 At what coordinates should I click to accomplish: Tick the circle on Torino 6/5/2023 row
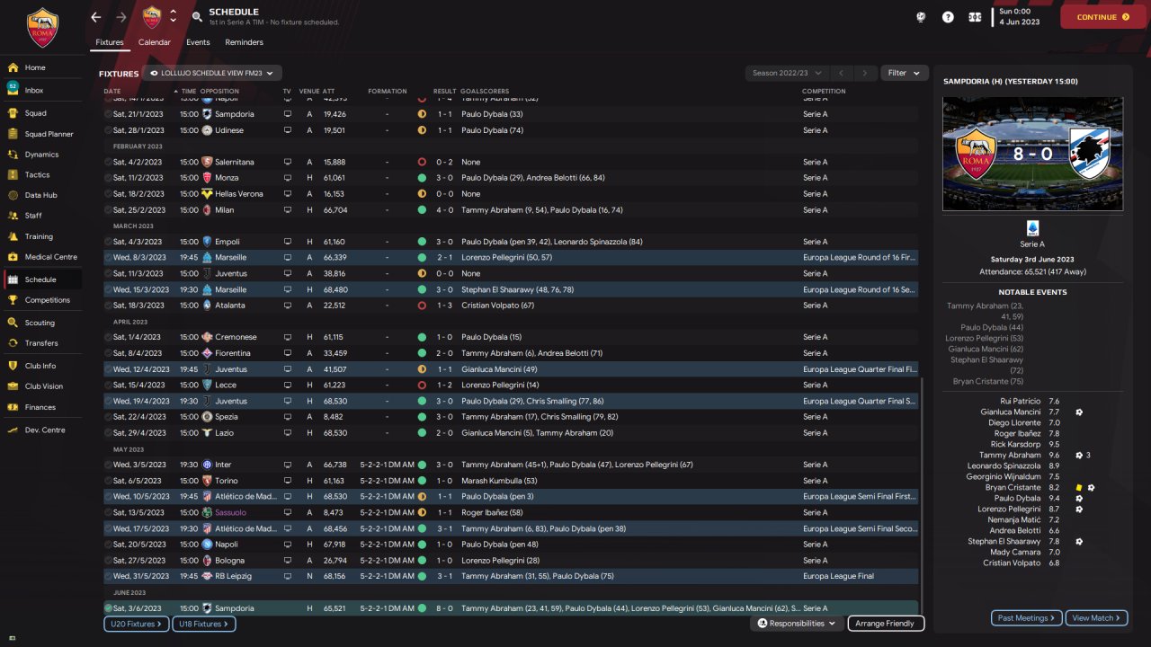[108, 481]
